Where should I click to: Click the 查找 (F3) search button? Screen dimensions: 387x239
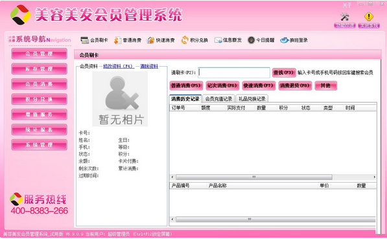click(x=284, y=73)
